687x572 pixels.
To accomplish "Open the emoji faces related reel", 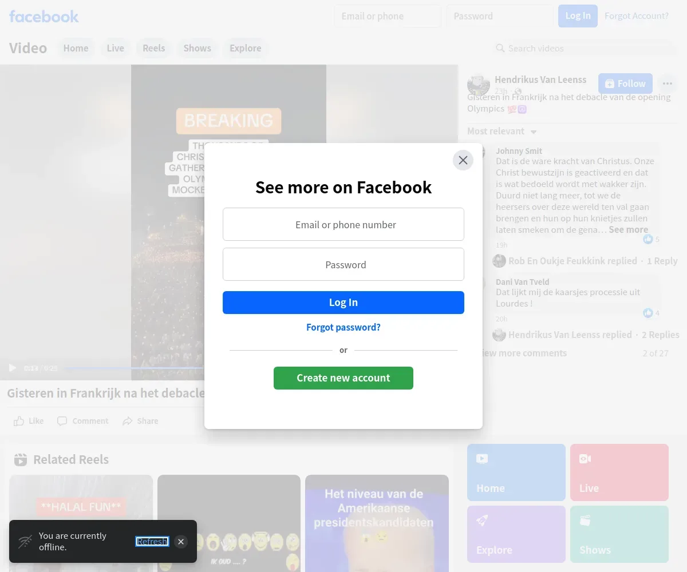I will pos(229,523).
